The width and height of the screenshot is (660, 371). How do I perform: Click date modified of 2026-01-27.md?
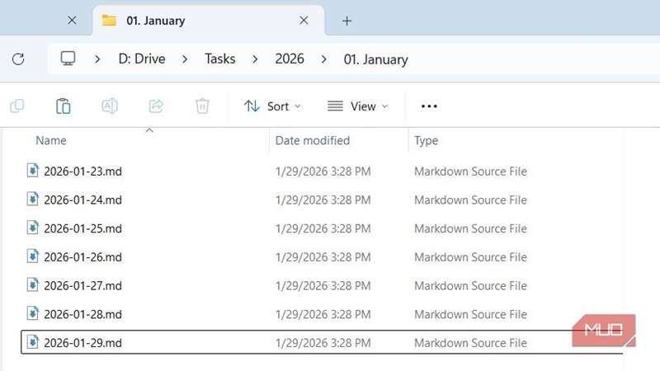coord(323,286)
